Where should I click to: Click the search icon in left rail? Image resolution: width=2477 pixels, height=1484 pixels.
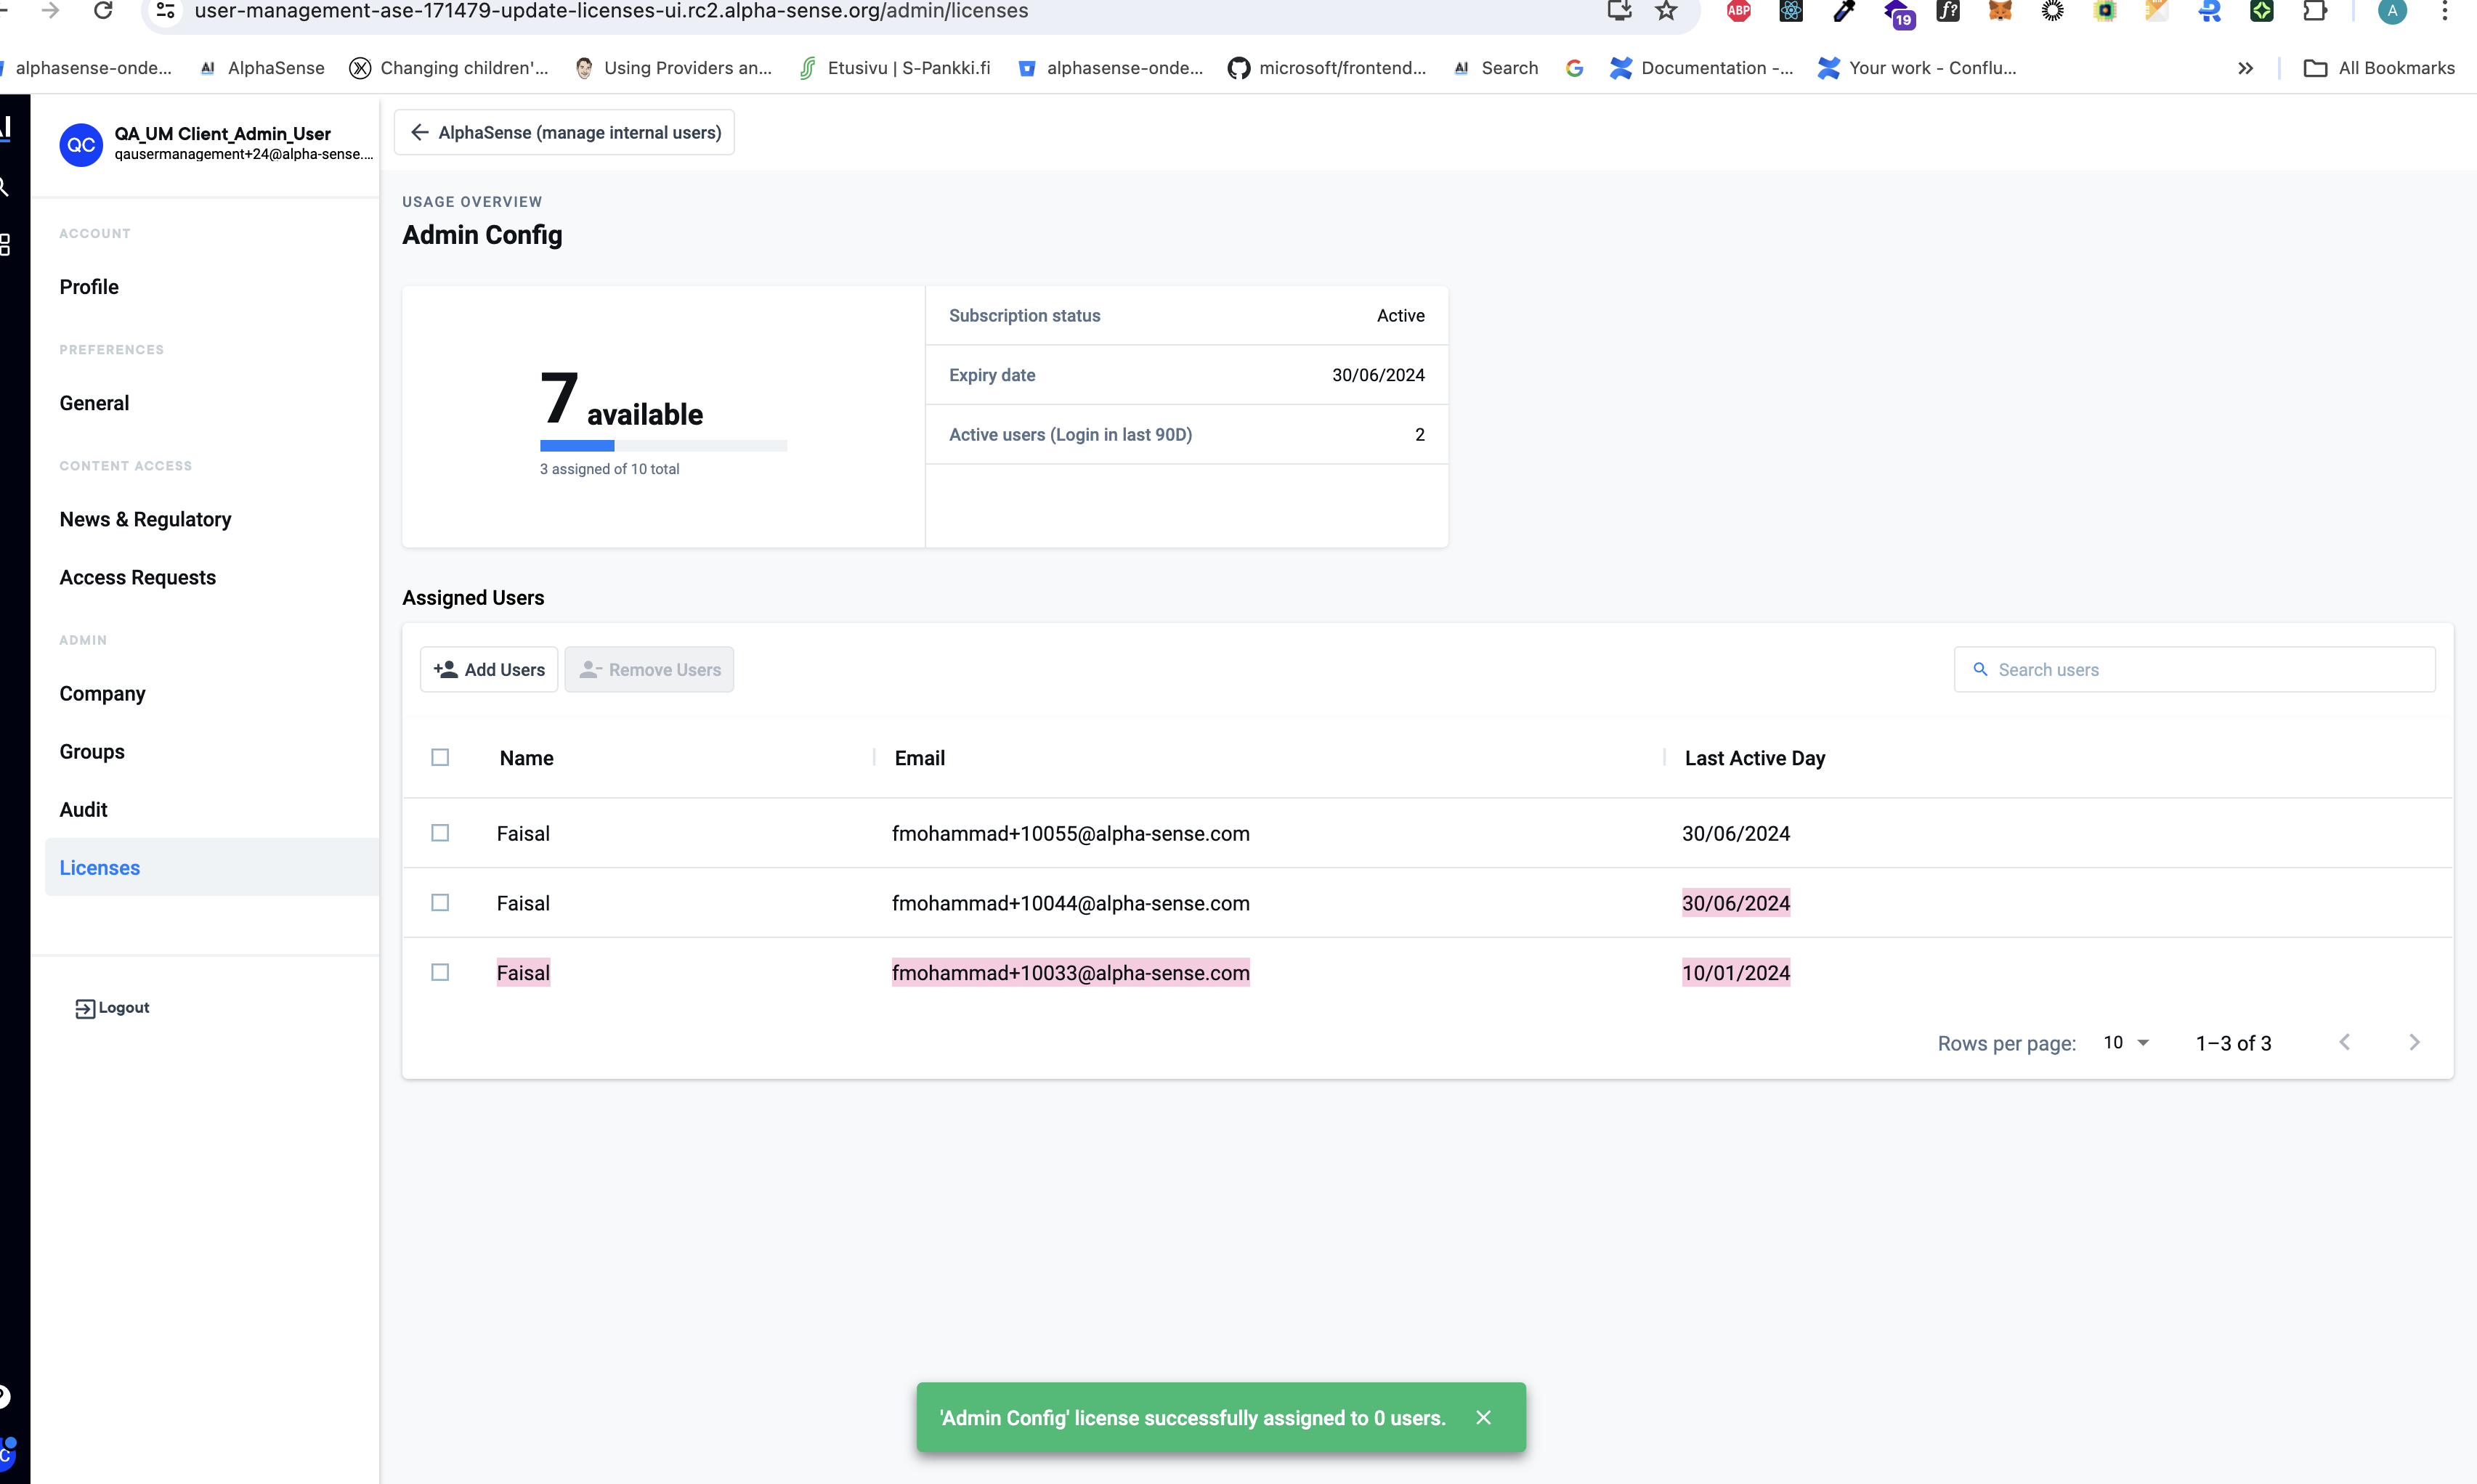point(5,187)
